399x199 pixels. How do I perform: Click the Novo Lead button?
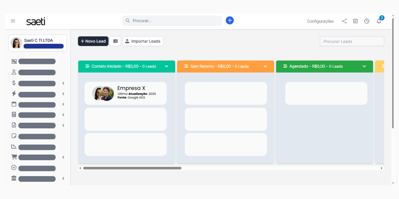tap(93, 41)
